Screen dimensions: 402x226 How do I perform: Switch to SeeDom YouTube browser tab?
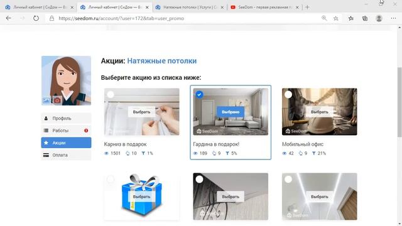pyautogui.click(x=264, y=8)
